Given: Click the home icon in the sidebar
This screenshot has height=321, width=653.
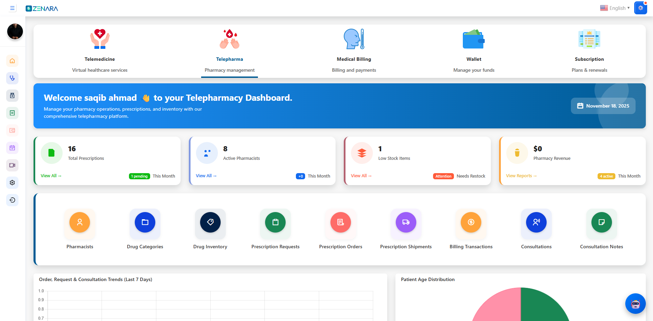Looking at the screenshot, I should coord(12,61).
